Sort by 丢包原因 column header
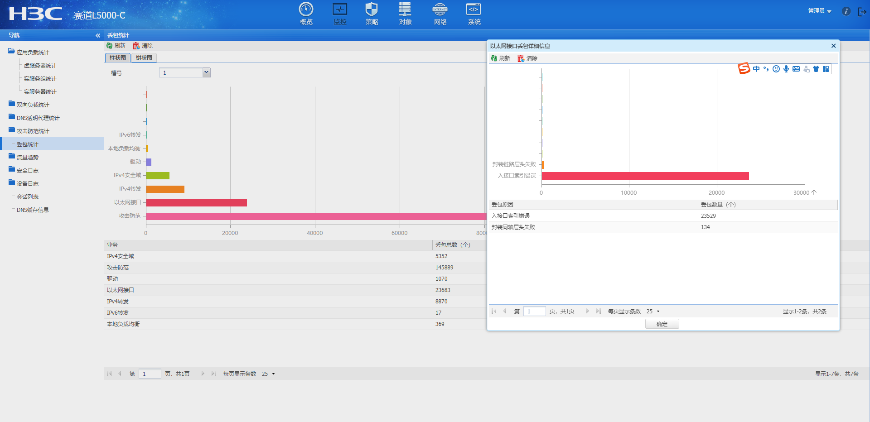 (593, 205)
